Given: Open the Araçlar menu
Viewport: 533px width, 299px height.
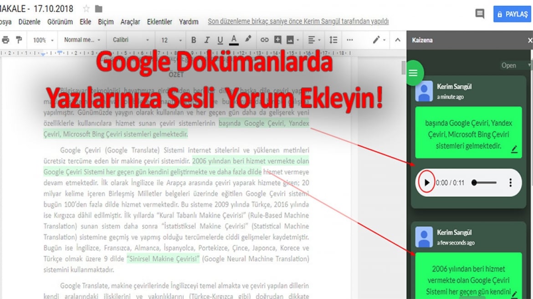Looking at the screenshot, I should pos(130,22).
